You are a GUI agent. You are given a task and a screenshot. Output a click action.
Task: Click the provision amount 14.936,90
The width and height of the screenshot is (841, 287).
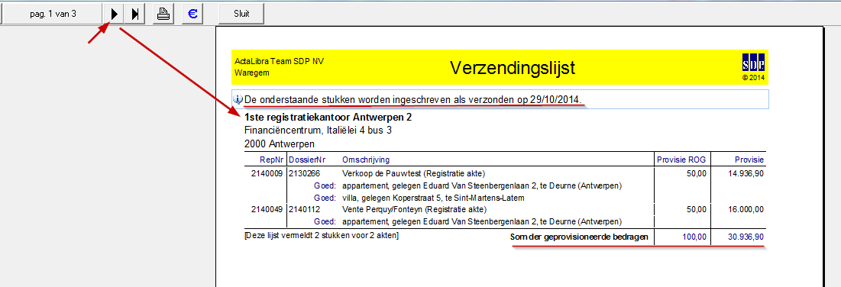point(746,173)
